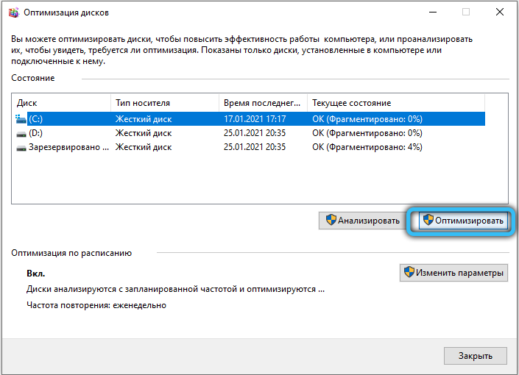Click the Время последнег... column header
Viewport: 519px width, 375px height.
[262, 103]
